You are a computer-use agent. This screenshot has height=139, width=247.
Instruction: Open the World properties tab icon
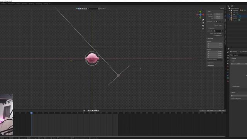[x=228, y=66]
